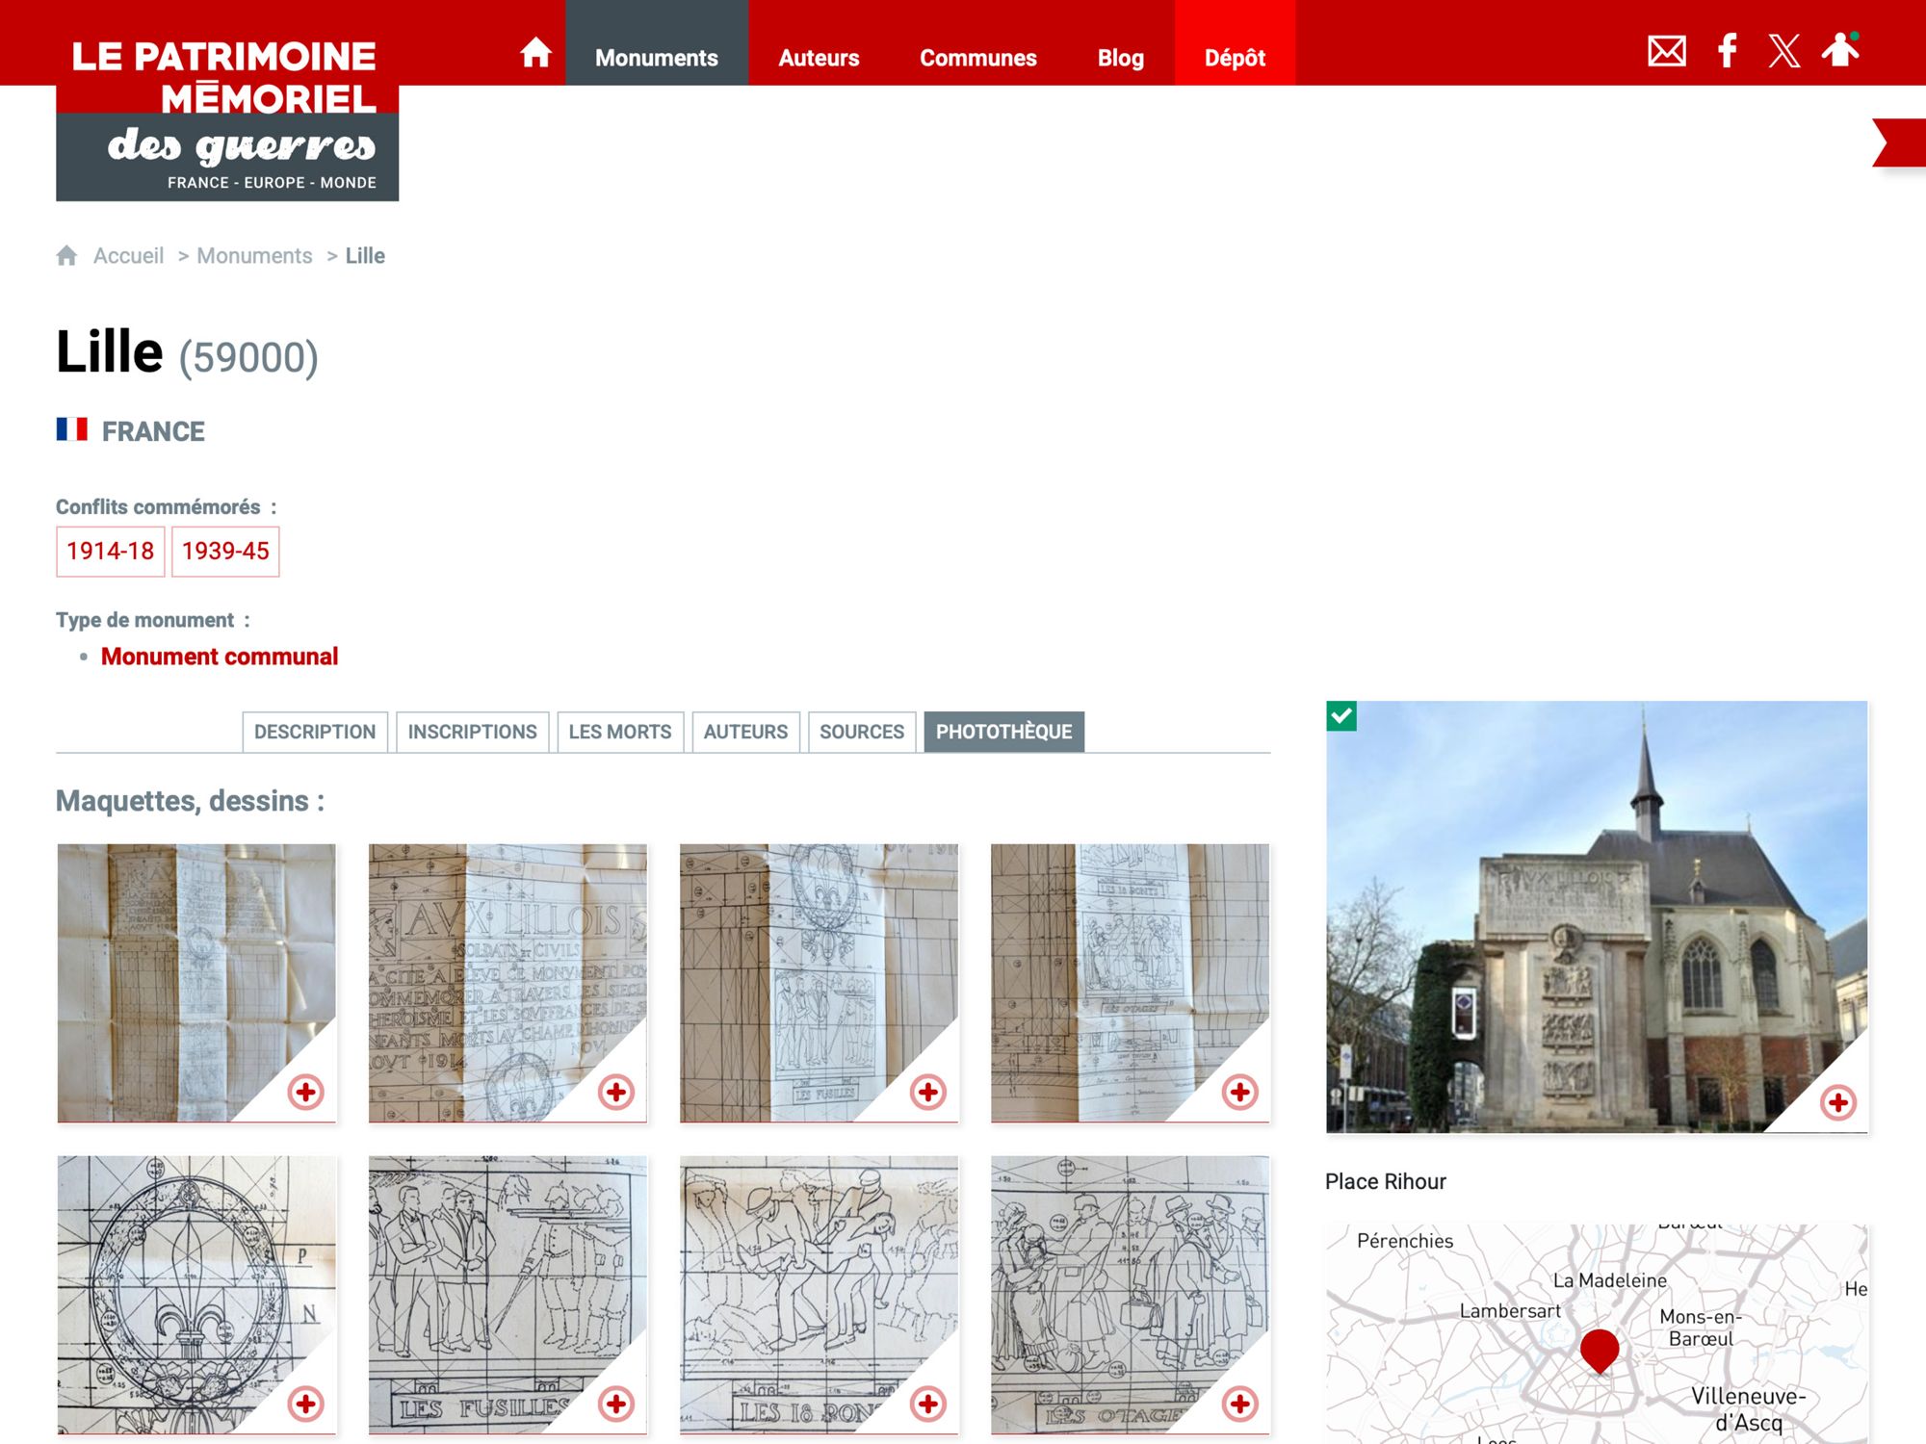Viewport: 1926px width, 1444px height.
Task: Open the Facebook page icon
Action: (x=1728, y=51)
